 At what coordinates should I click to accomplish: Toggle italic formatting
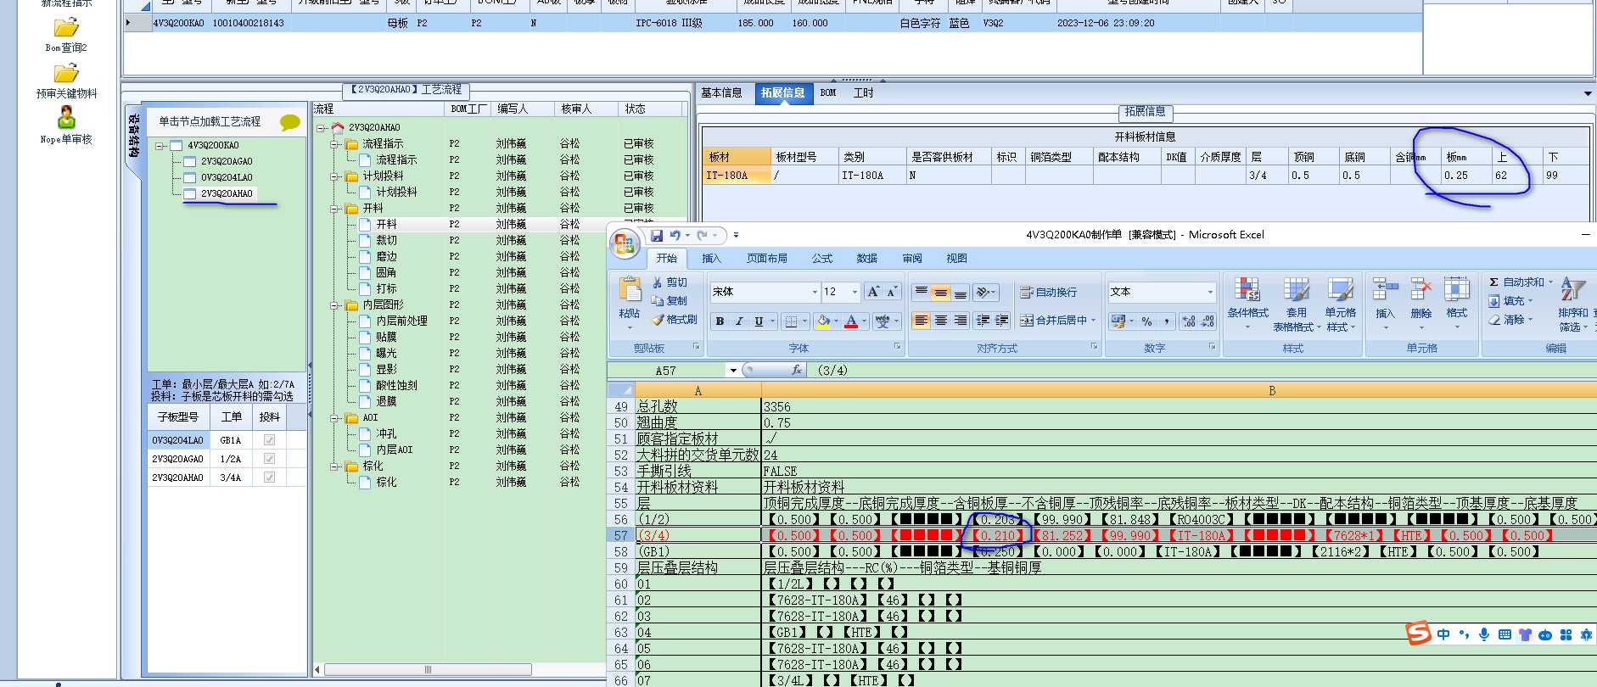coord(739,321)
